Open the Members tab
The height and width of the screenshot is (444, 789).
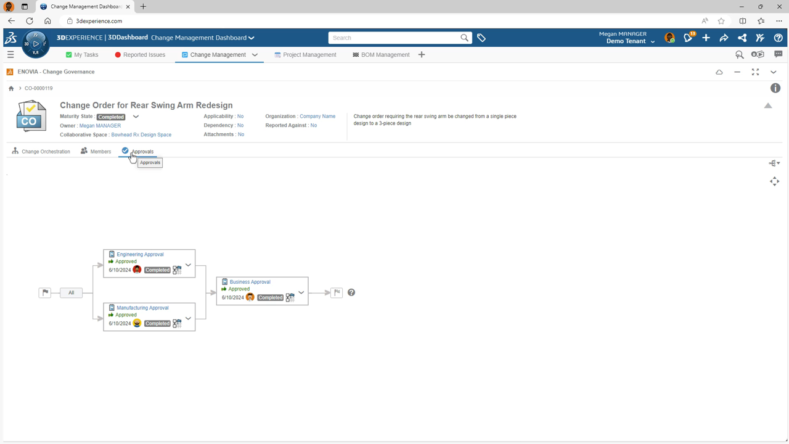click(96, 151)
